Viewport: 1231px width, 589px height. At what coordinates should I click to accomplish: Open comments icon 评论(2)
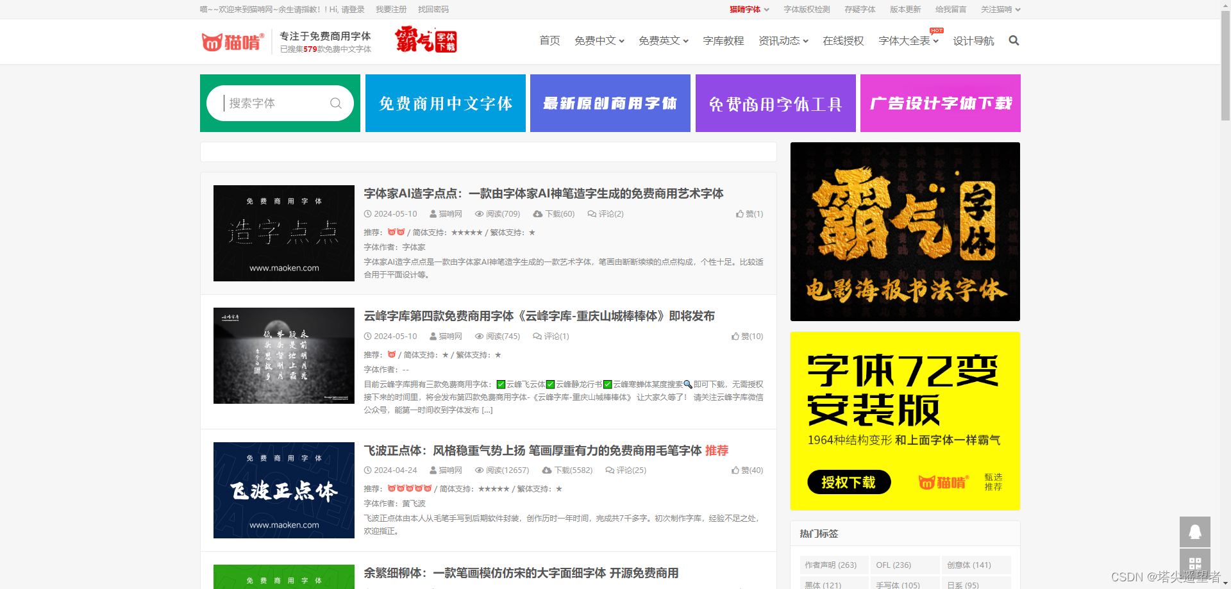pyautogui.click(x=592, y=214)
